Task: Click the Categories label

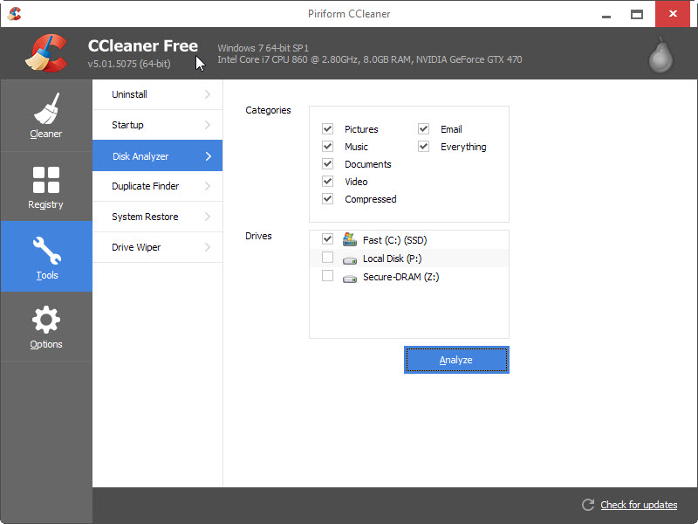Action: [x=268, y=110]
